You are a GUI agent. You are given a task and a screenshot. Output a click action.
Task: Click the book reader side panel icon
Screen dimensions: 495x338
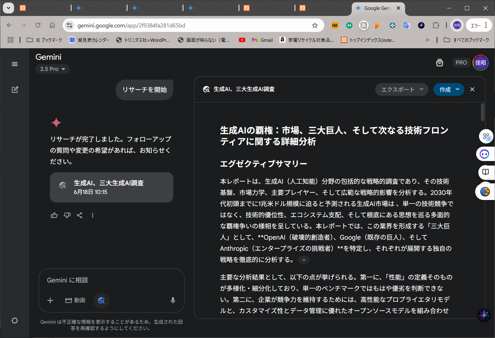tap(485, 172)
